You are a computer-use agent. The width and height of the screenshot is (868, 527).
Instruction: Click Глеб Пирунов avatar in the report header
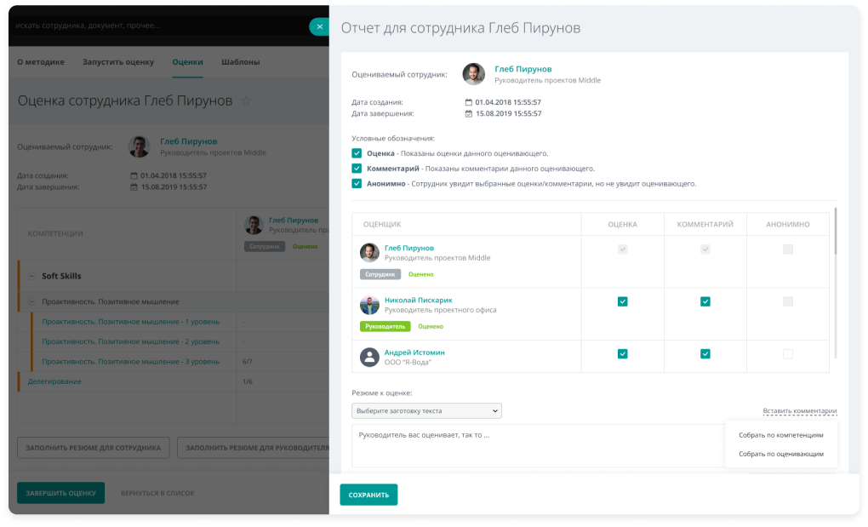pos(474,74)
